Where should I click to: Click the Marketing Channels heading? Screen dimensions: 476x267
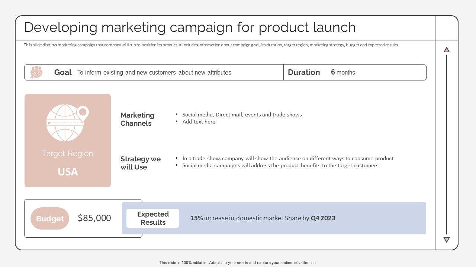tap(137, 119)
